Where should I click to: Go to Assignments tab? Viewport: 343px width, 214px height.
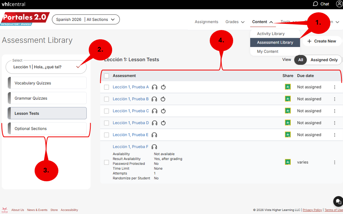pos(207,22)
